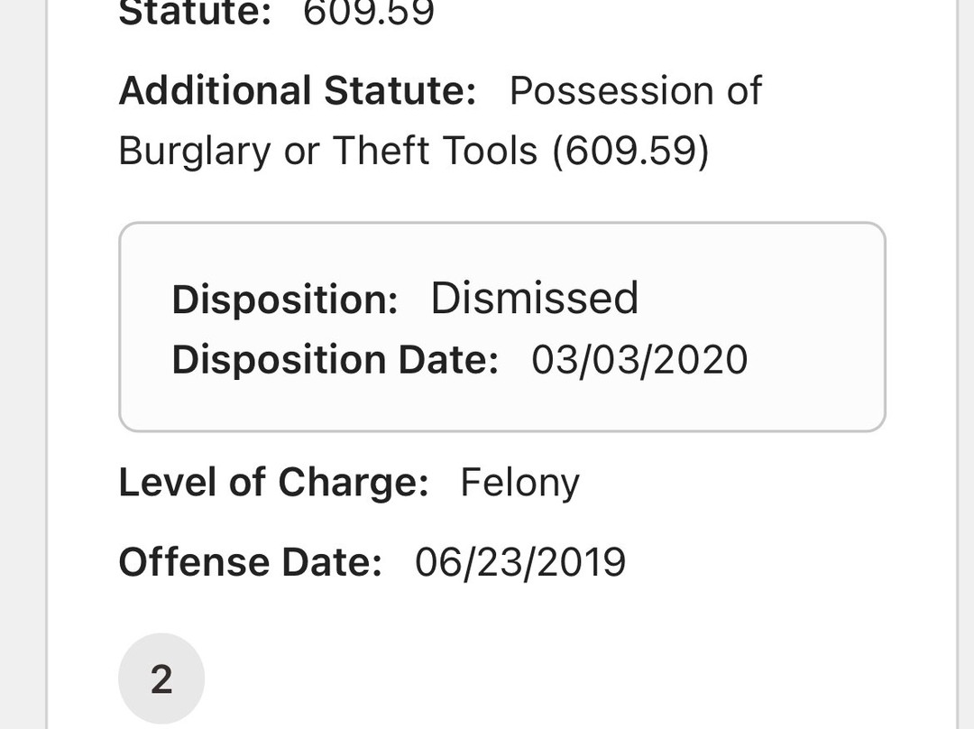974x729 pixels.
Task: Click the Additional Statute label
Action: tap(297, 91)
